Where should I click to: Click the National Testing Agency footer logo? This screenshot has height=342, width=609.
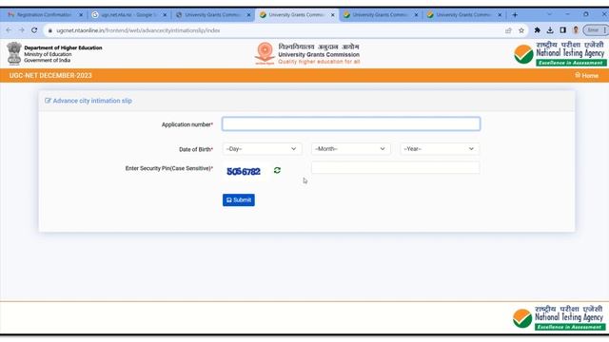(x=559, y=317)
